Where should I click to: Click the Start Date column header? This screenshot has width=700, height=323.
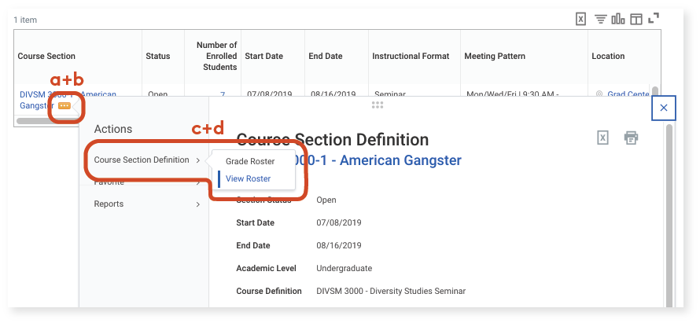click(x=263, y=57)
